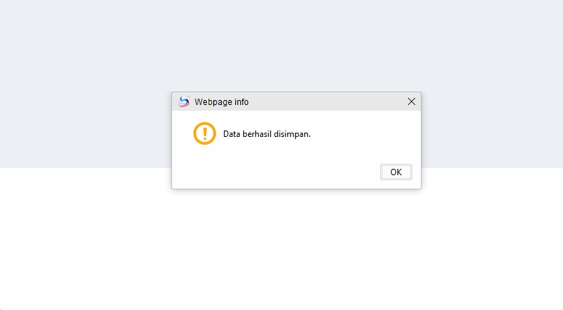Close the Webpage info dialog
This screenshot has height=310, width=563.
tap(411, 101)
